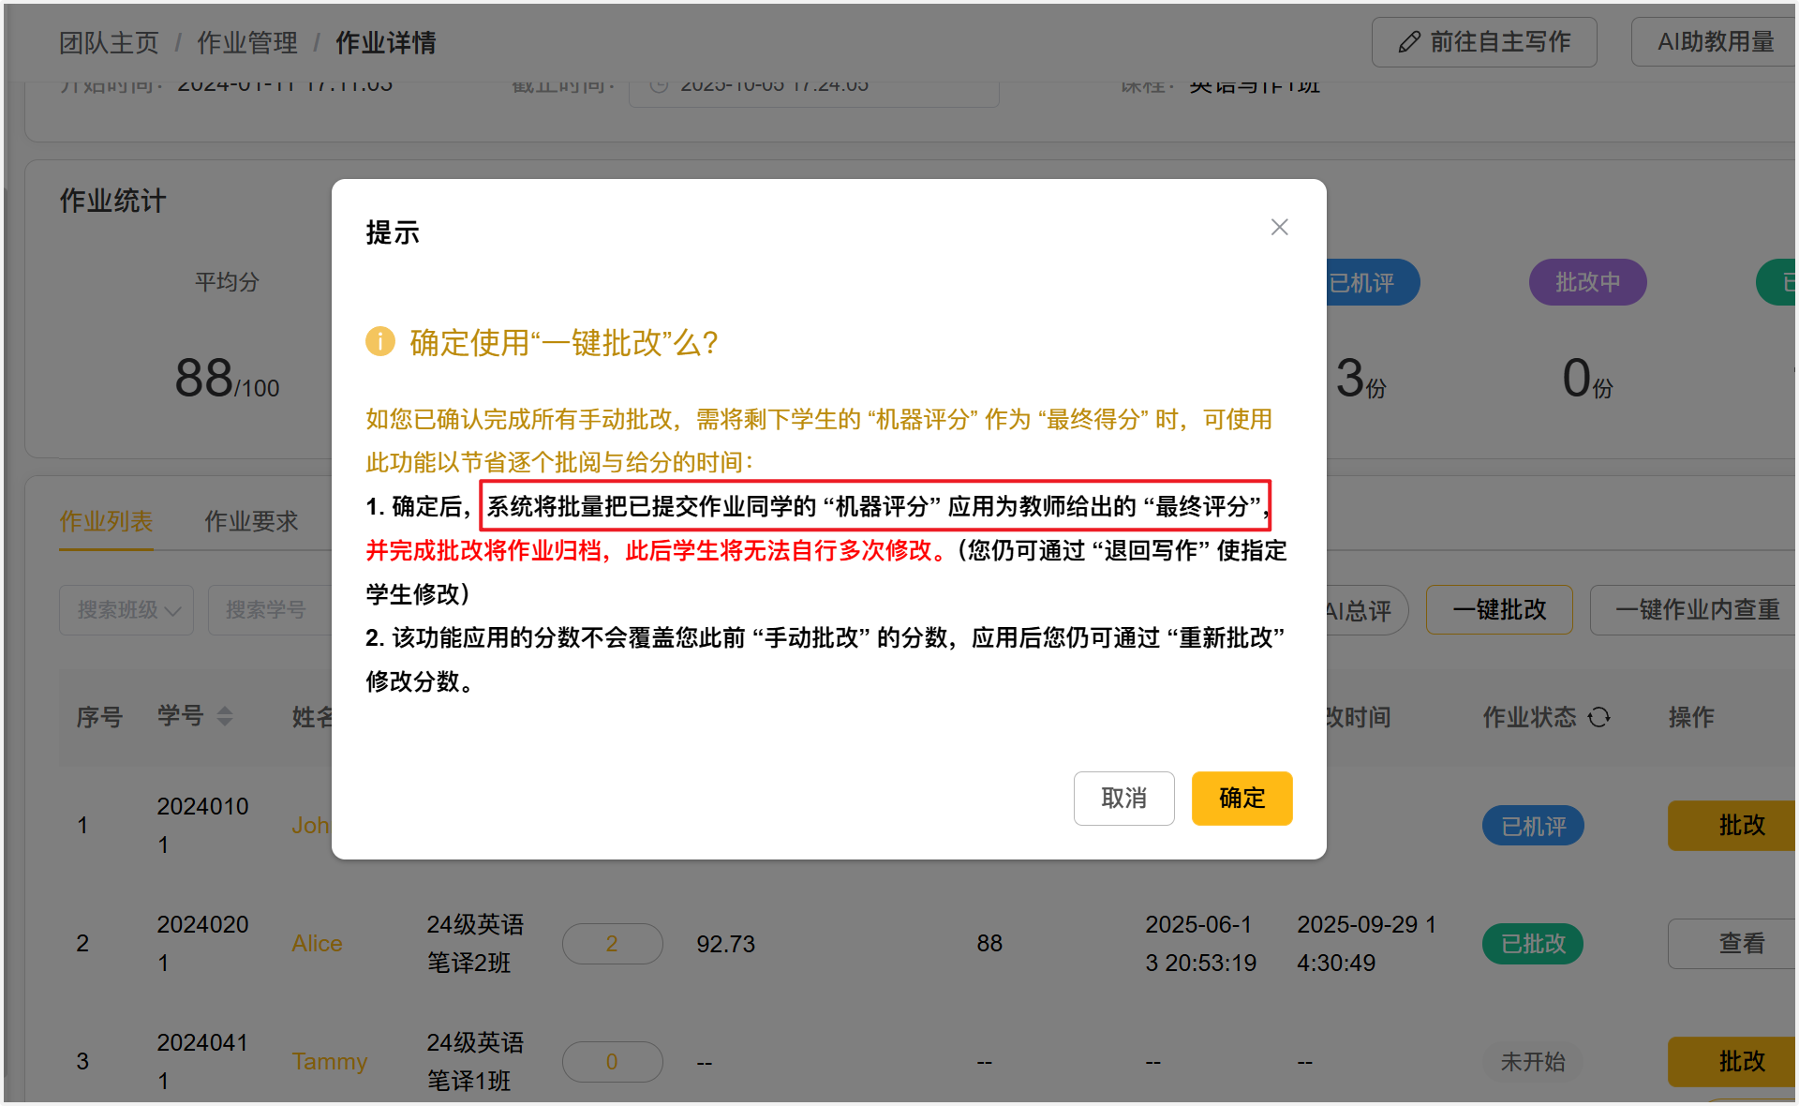Close the 提示 dialog with X icon
This screenshot has width=1799, height=1106.
1279,228
